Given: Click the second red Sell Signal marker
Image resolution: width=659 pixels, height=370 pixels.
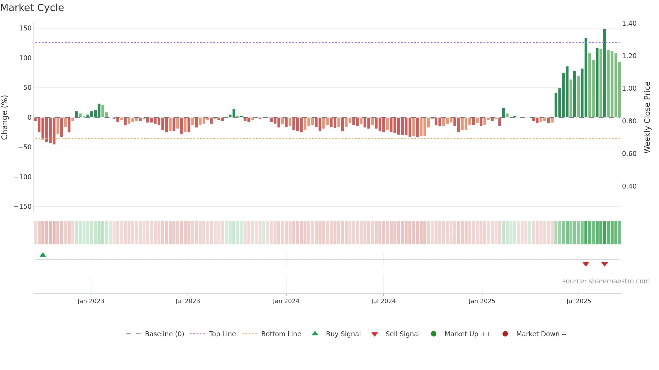Looking at the screenshot, I should [x=604, y=264].
